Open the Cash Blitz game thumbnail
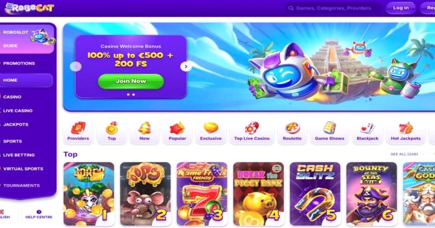Viewport: 435px width, 228px height. pos(315,194)
